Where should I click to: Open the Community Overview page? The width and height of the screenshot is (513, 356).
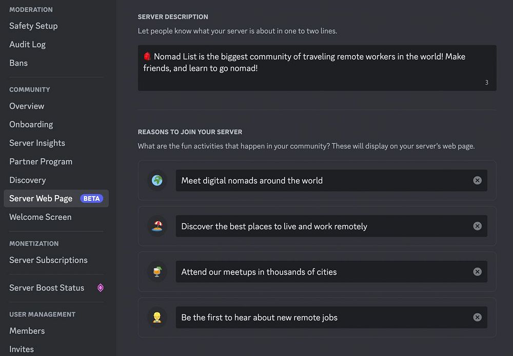click(27, 106)
